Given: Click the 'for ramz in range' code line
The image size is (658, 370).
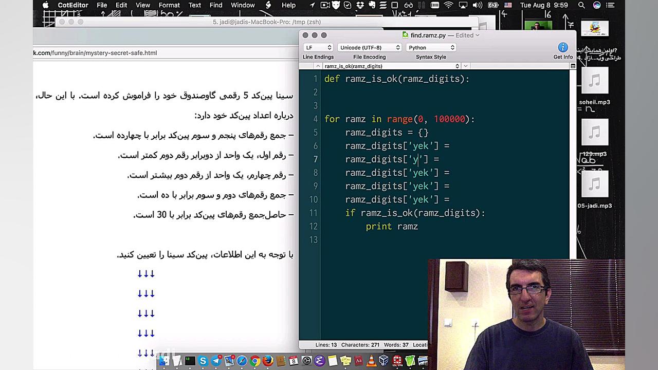Looking at the screenshot, I should tap(399, 119).
